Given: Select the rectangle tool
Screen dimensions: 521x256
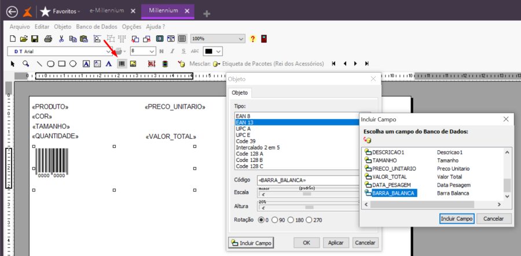Looking at the screenshot, I should (x=61, y=64).
